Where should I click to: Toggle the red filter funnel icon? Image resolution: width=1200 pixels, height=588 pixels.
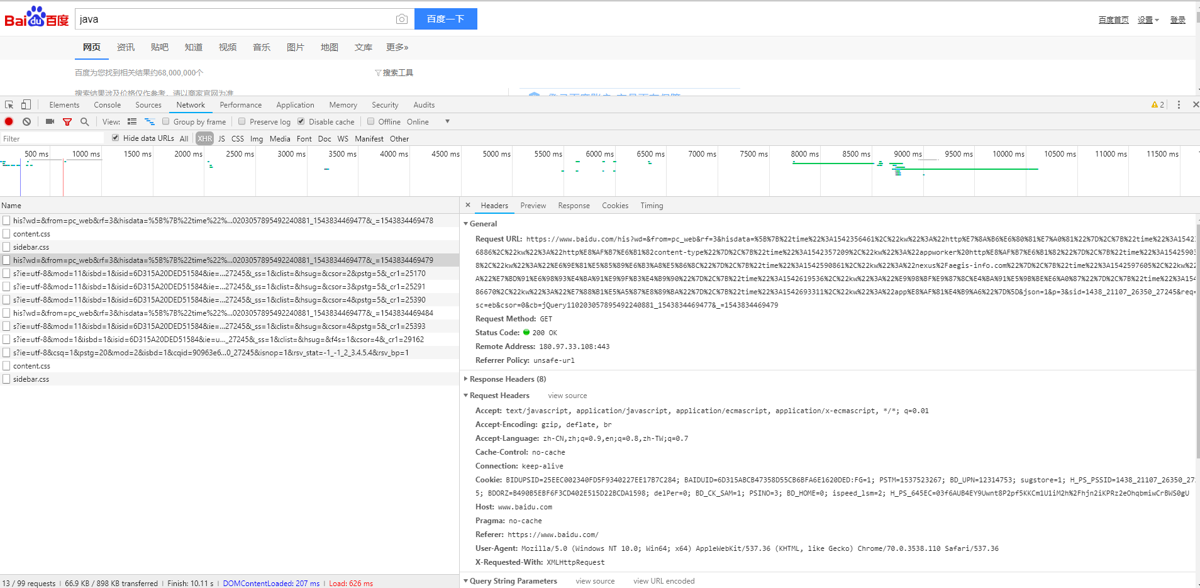[67, 122]
